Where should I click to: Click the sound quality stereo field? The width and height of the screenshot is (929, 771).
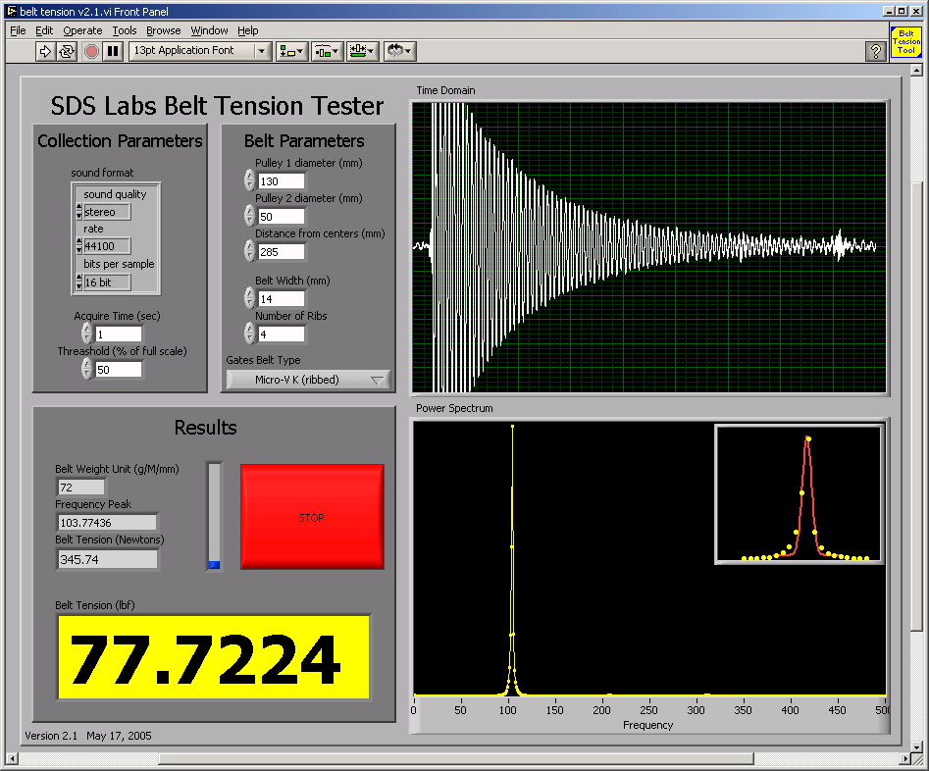107,212
